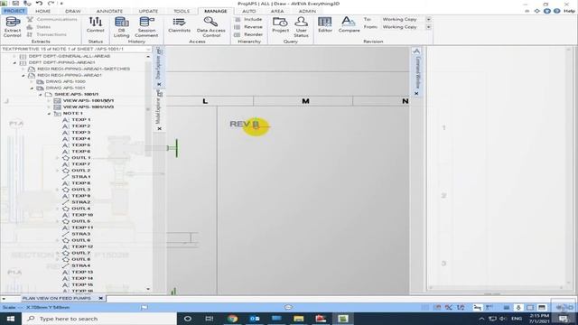This screenshot has height=325, width=578.
Task: Switch to the UPDATE ribbon tab
Action: coord(148,11)
